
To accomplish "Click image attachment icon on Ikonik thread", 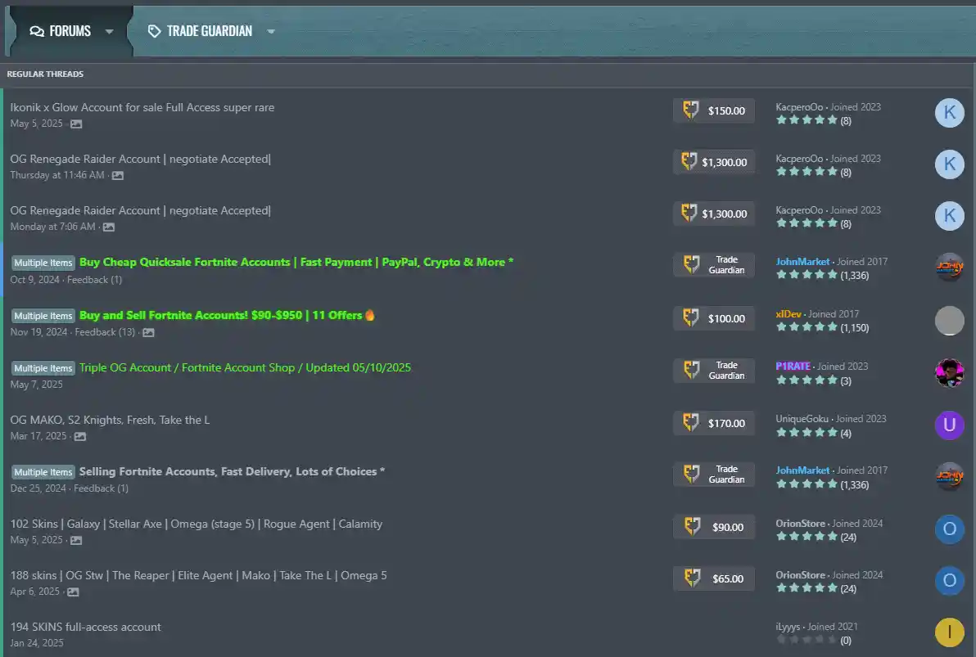I will 76,124.
